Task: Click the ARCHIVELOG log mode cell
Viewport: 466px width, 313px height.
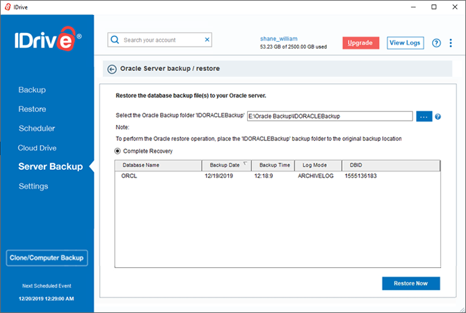Action: point(315,176)
